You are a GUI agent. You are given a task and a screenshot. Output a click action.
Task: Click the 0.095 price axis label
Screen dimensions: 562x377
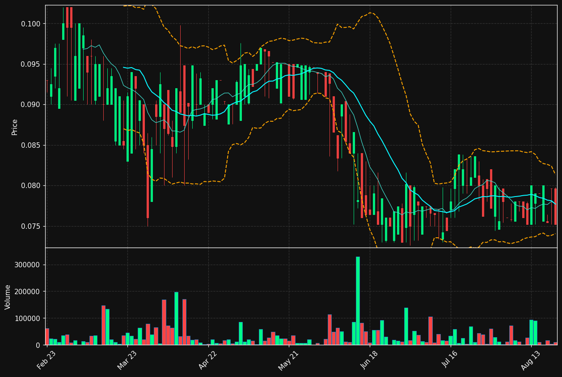point(30,64)
